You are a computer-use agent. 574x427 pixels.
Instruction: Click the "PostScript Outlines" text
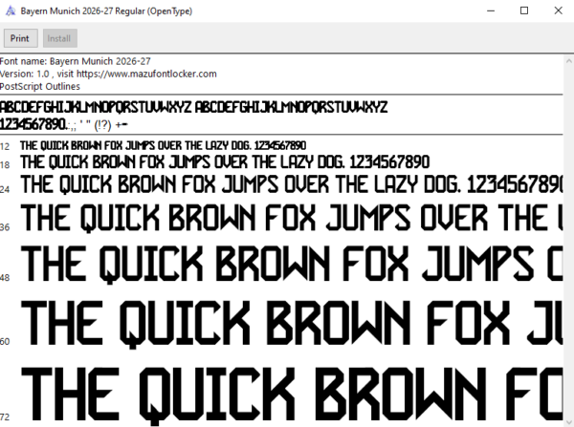(40, 87)
